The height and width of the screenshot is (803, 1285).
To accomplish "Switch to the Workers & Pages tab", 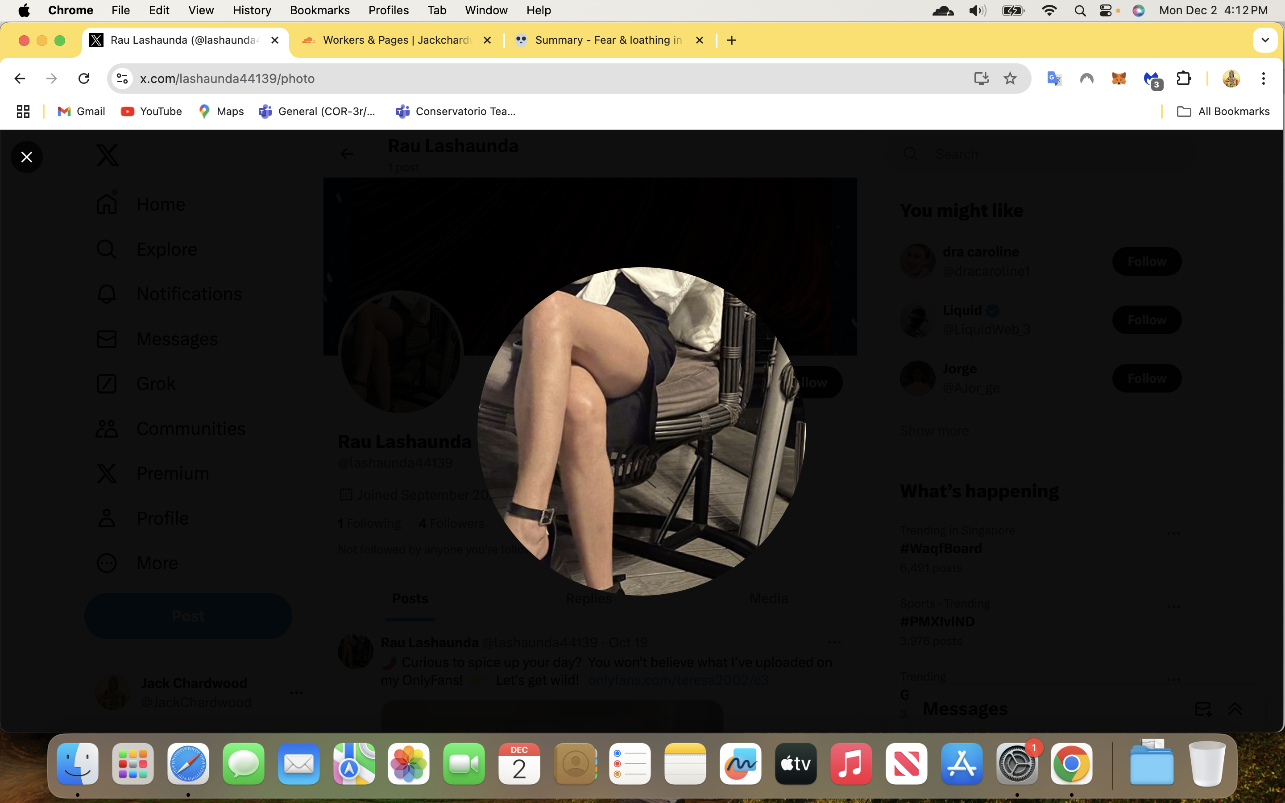I will tap(397, 40).
